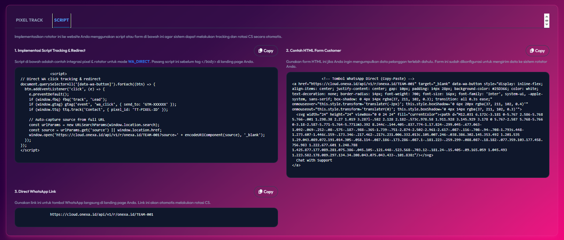
Task: Click the 'Gunakan form HTML ini jika Anda' description
Action: pos(417,64)
